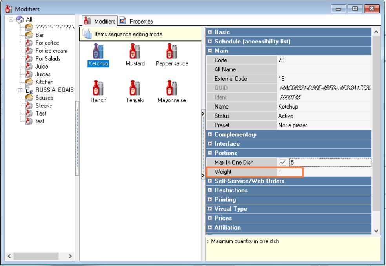Expand the Visual Type property section

pyautogui.click(x=210, y=209)
